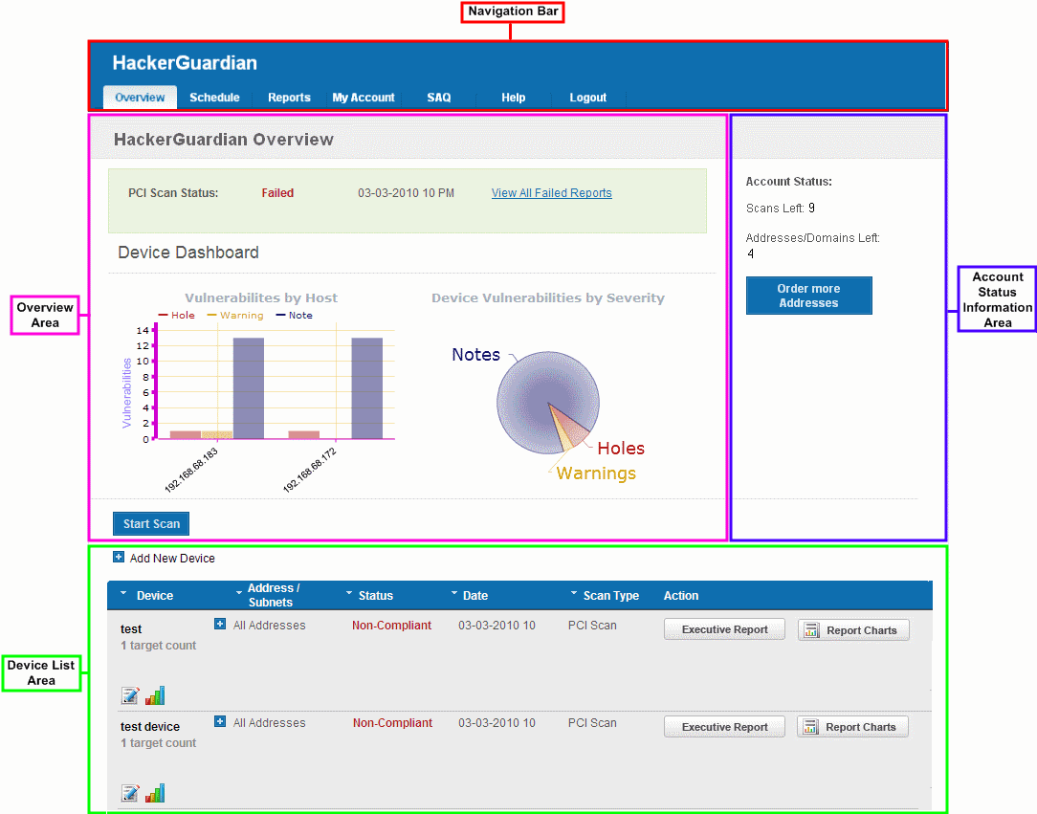
Task: Sort by the Date column header
Action: (x=474, y=595)
